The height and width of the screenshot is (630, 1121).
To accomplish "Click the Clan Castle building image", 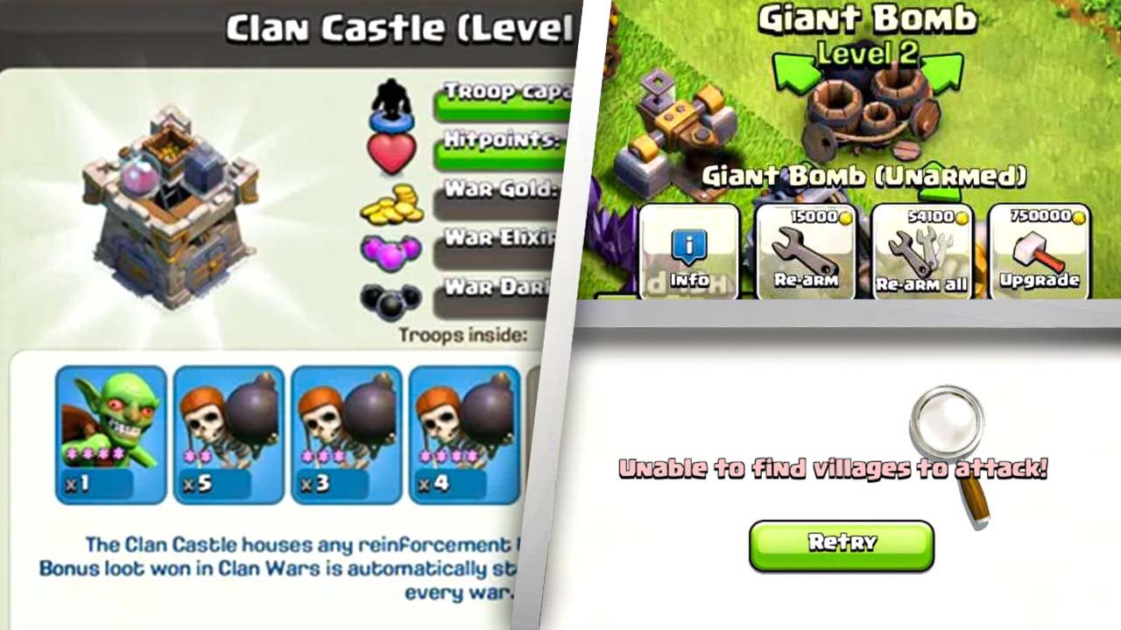I will (171, 206).
